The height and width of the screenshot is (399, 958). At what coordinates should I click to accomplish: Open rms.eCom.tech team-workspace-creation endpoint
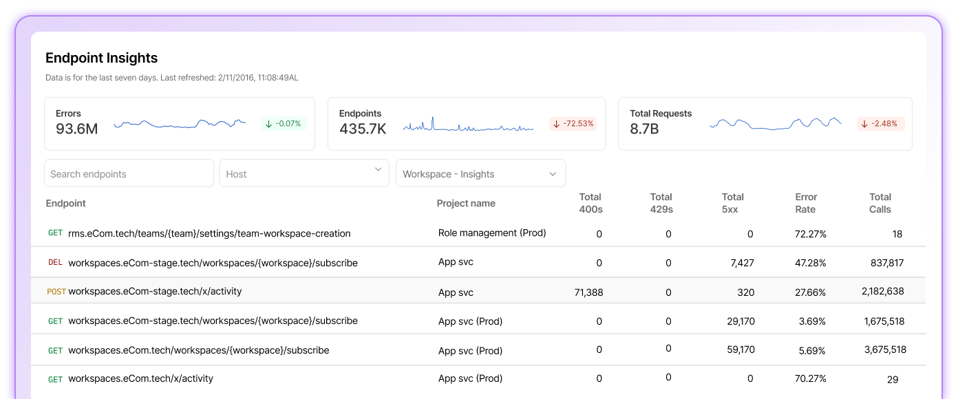209,234
